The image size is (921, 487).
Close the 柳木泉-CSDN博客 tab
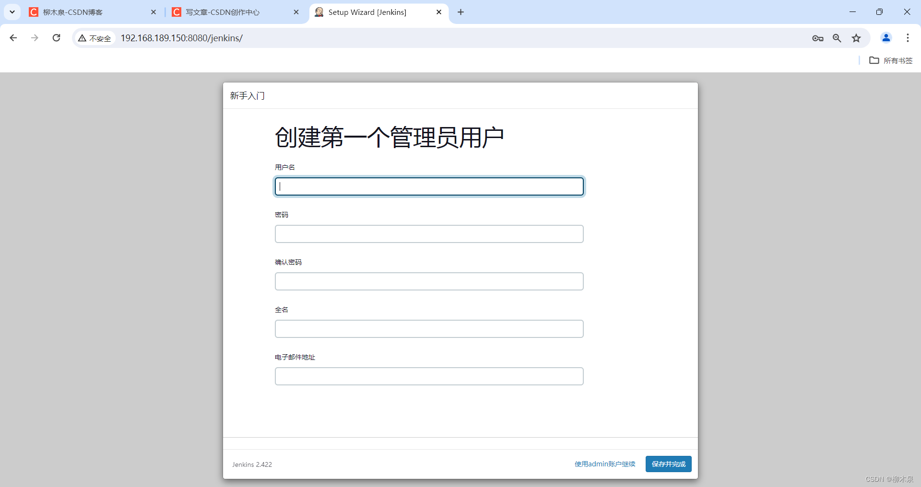[x=153, y=12]
